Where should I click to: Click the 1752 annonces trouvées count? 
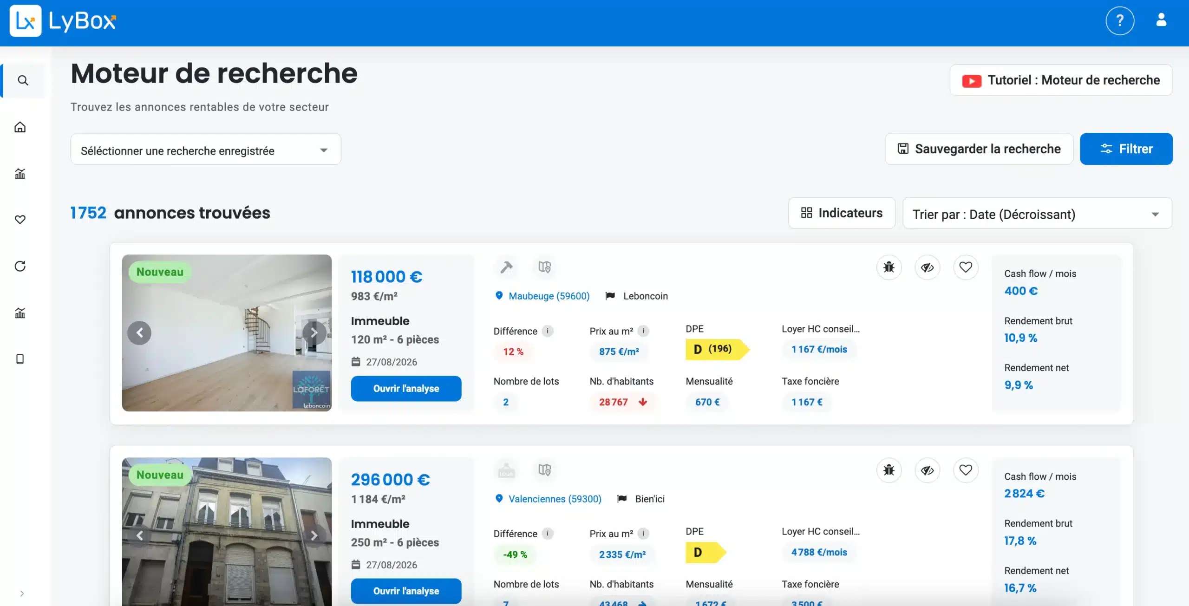[170, 213]
